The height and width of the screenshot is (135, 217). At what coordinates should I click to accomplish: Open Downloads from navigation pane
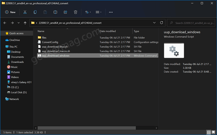click(15, 62)
